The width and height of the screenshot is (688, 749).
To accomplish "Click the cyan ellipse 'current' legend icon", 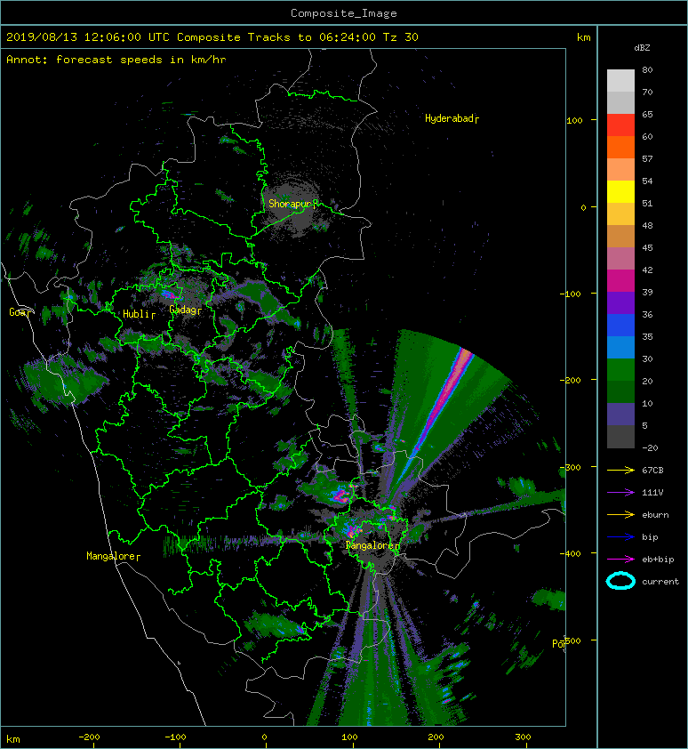I will 620,581.
